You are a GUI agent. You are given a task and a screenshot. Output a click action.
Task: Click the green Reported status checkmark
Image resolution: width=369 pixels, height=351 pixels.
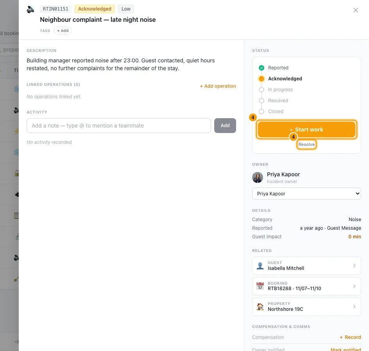[x=262, y=68]
